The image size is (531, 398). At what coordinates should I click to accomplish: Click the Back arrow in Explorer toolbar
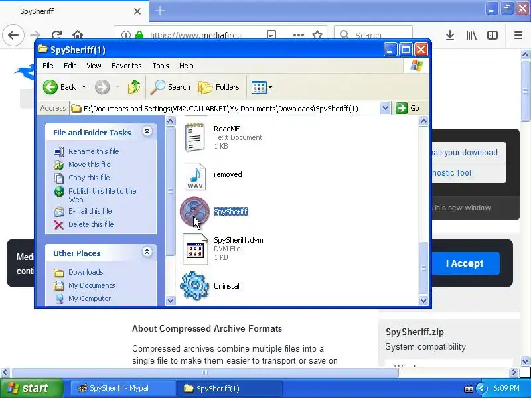pyautogui.click(x=50, y=87)
